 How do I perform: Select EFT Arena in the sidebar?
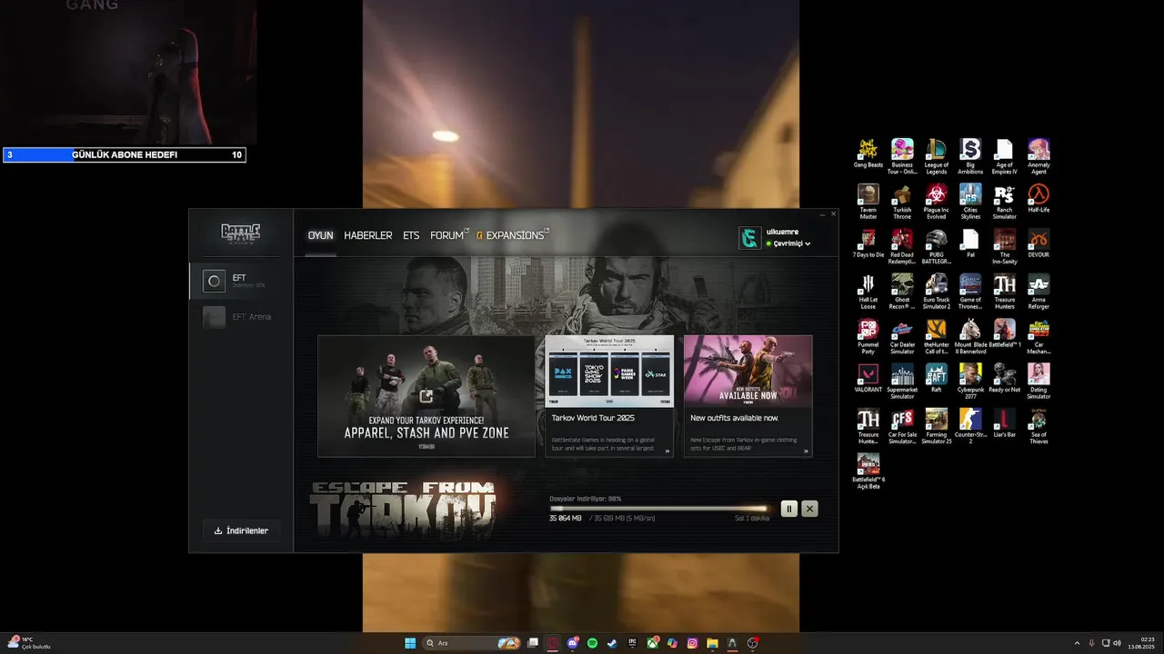241,317
